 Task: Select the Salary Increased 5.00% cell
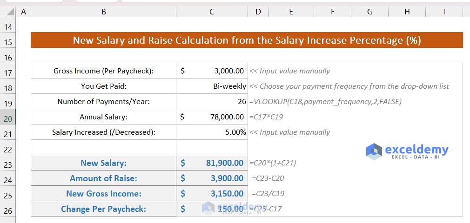[212, 132]
